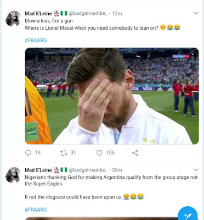The height and width of the screenshot is (220, 204).
Task: Open profile avatar on the 12m tweet
Action: pyautogui.click(x=13, y=19)
